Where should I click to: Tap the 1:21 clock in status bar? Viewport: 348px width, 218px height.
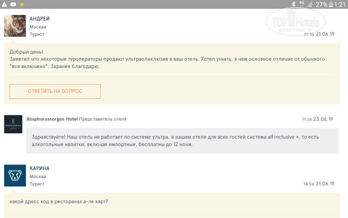pyautogui.click(x=340, y=4)
